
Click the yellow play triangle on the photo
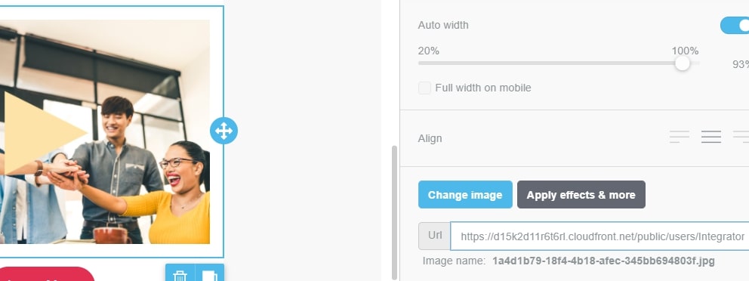coord(43,133)
